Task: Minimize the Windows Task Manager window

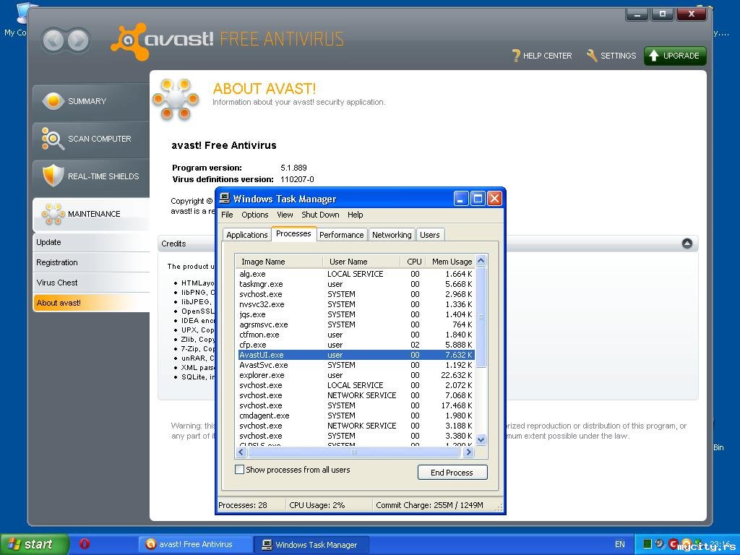Action: point(461,199)
